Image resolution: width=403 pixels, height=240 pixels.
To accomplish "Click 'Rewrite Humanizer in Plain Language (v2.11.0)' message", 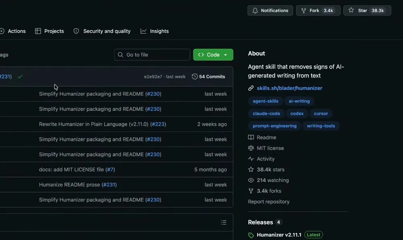I will click(x=93, y=124).
